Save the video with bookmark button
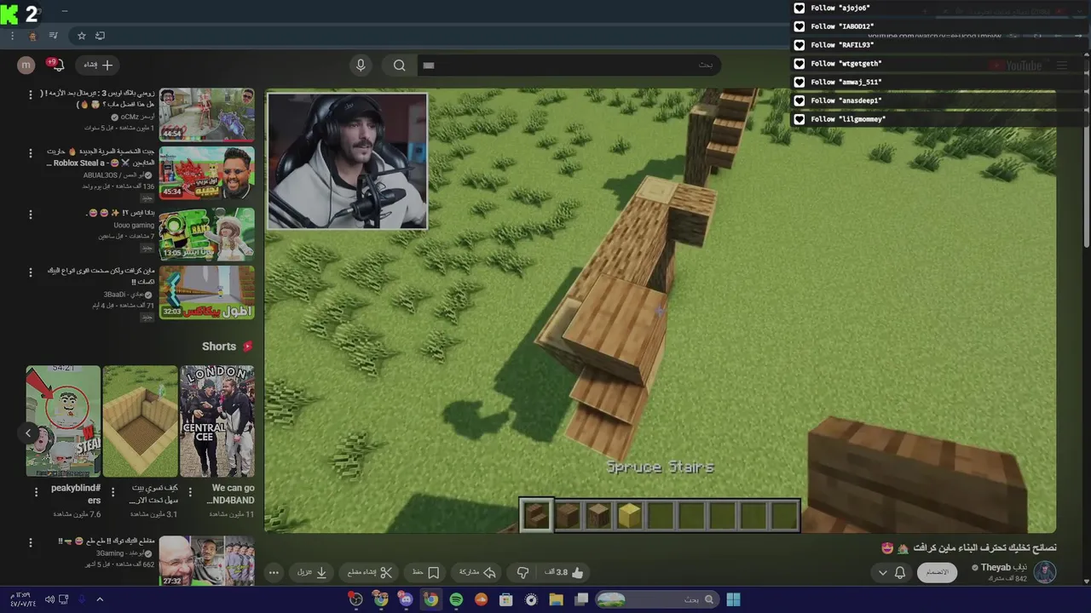Image resolution: width=1091 pixels, height=613 pixels. point(425,573)
